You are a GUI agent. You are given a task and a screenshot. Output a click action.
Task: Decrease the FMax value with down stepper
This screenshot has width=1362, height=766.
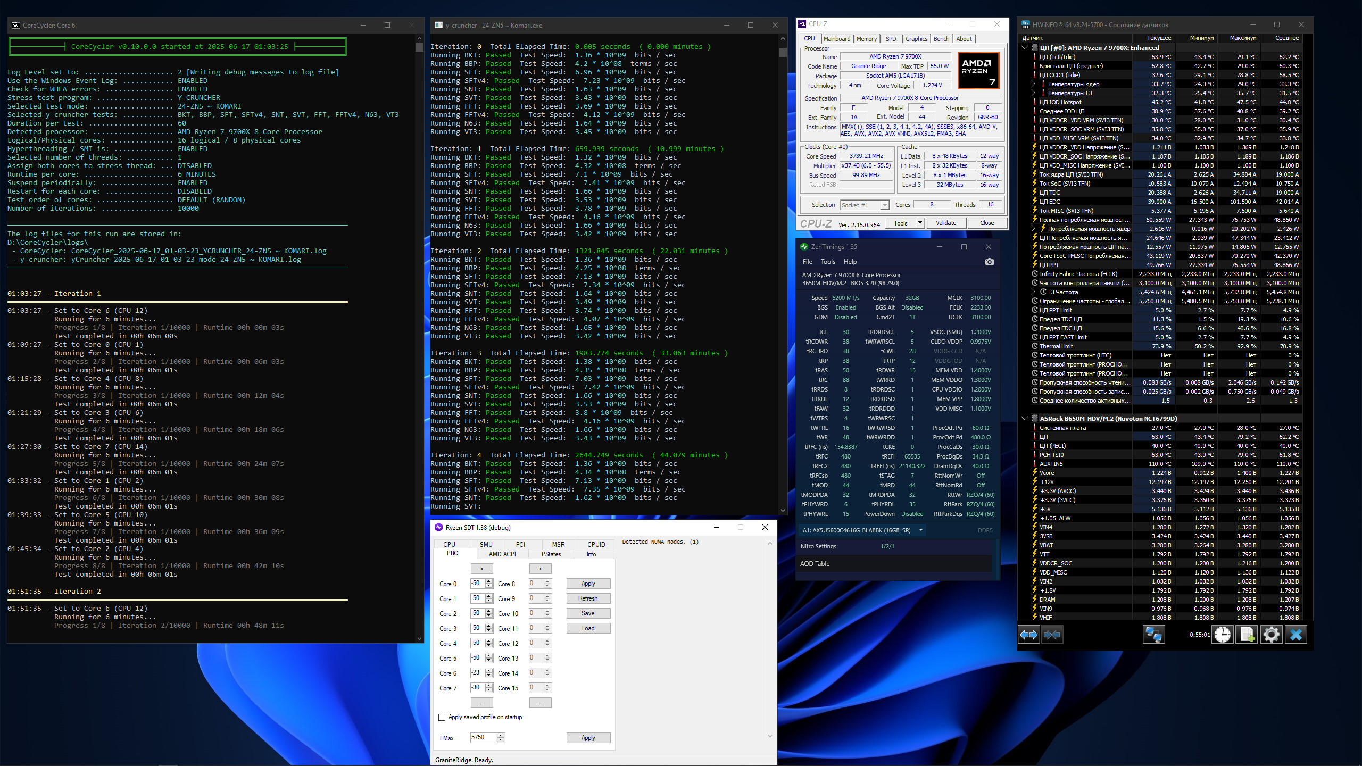pyautogui.click(x=500, y=740)
